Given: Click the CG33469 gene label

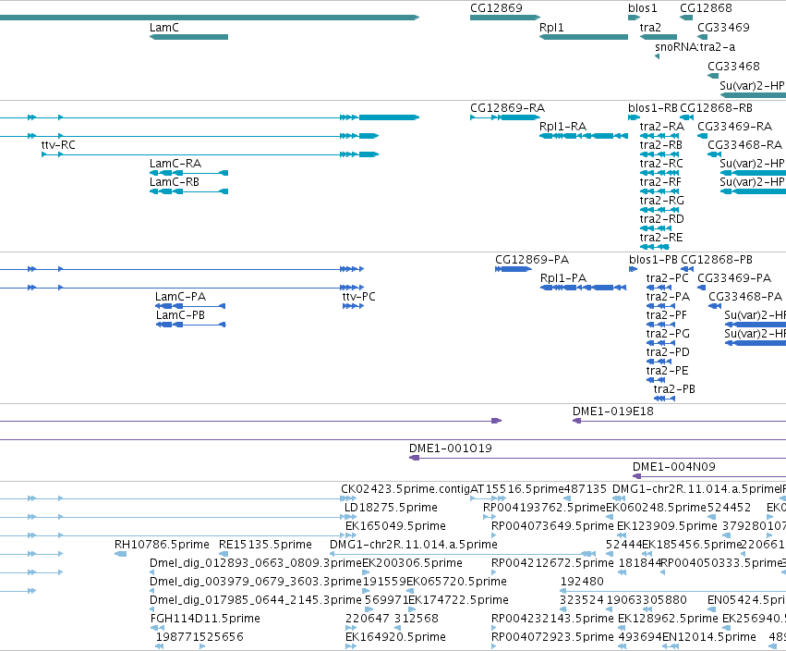Looking at the screenshot, I should click(x=723, y=28).
